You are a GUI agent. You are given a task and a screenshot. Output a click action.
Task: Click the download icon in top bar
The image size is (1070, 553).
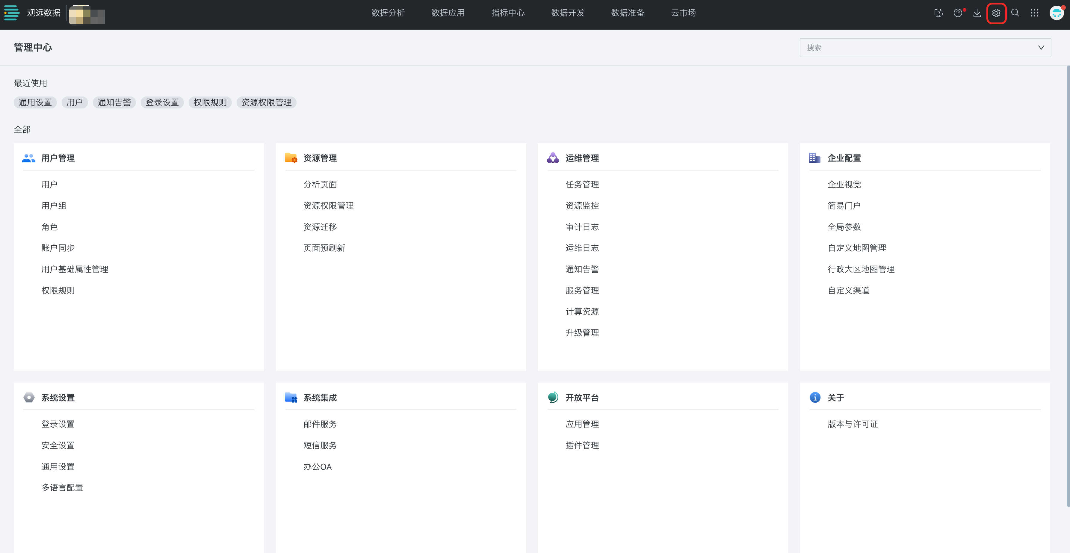point(977,13)
